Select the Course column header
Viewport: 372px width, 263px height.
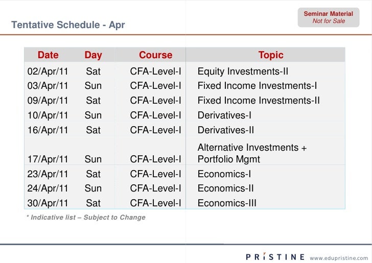click(x=155, y=55)
